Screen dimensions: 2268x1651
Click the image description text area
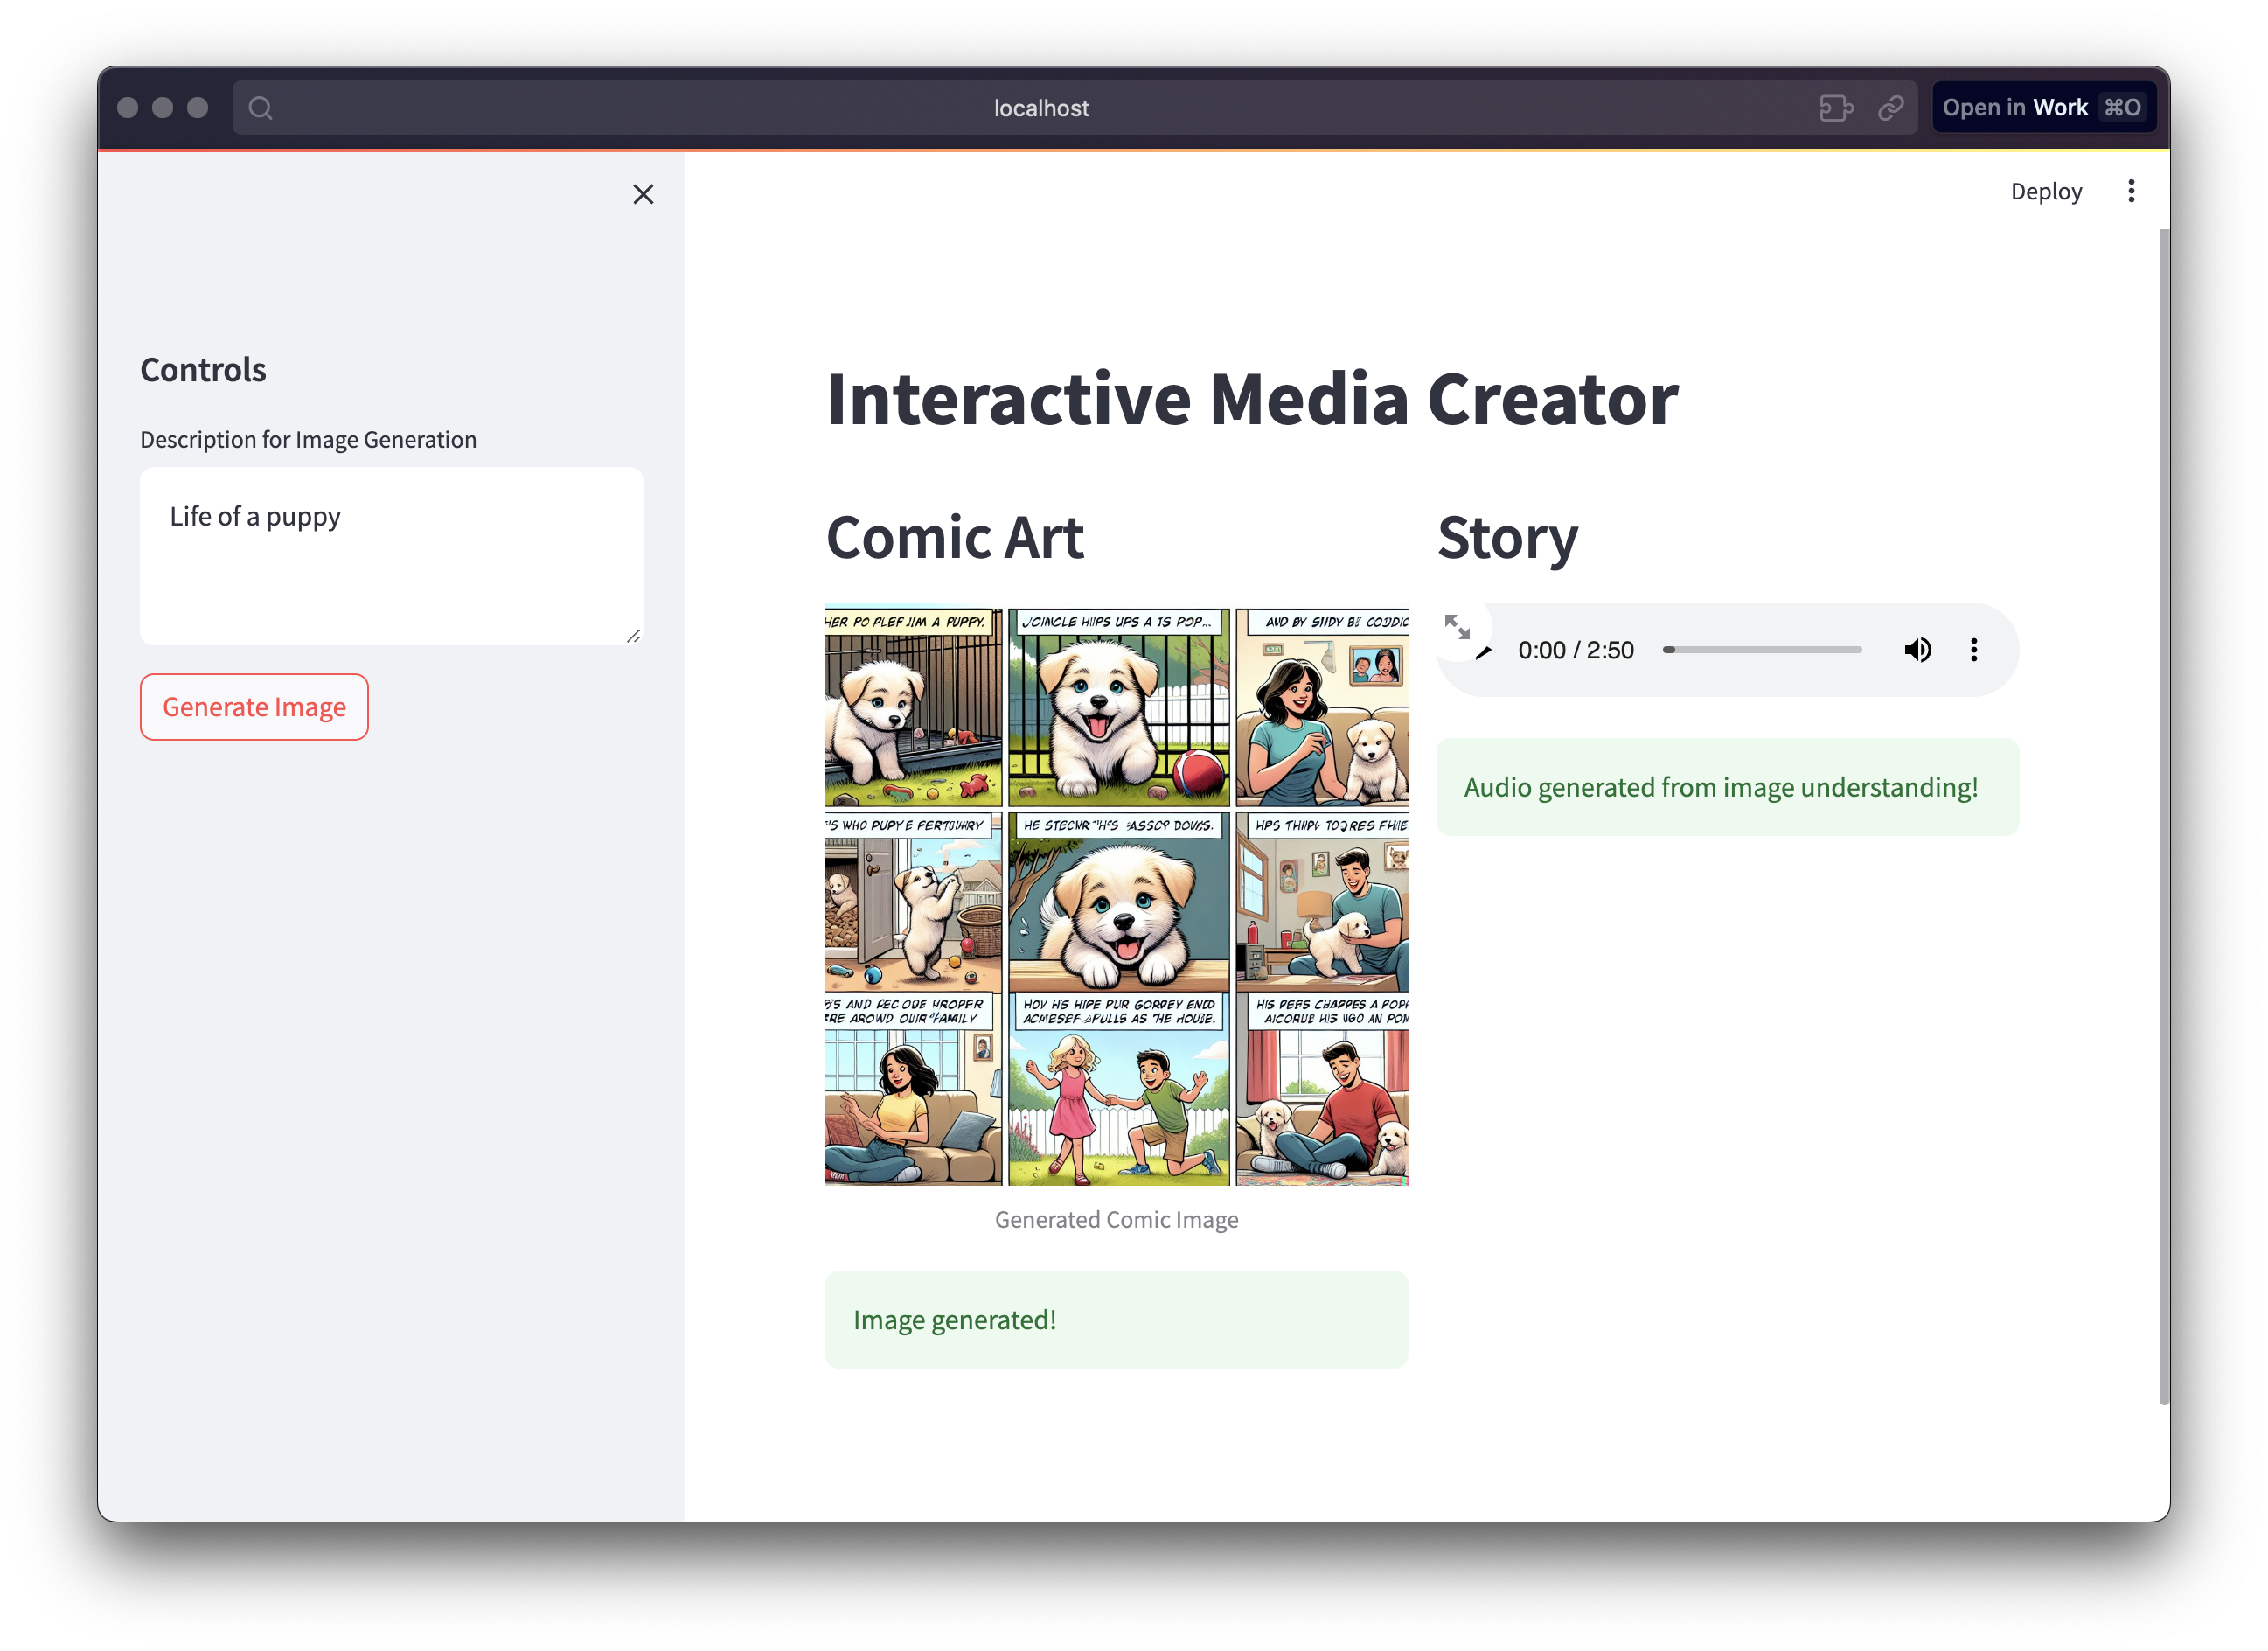pyautogui.click(x=391, y=556)
